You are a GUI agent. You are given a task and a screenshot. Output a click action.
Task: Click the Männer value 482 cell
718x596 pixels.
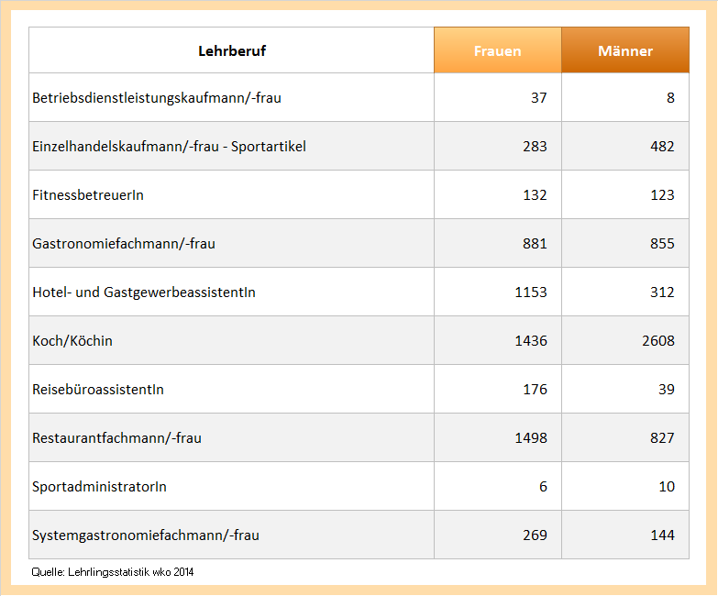pyautogui.click(x=661, y=146)
